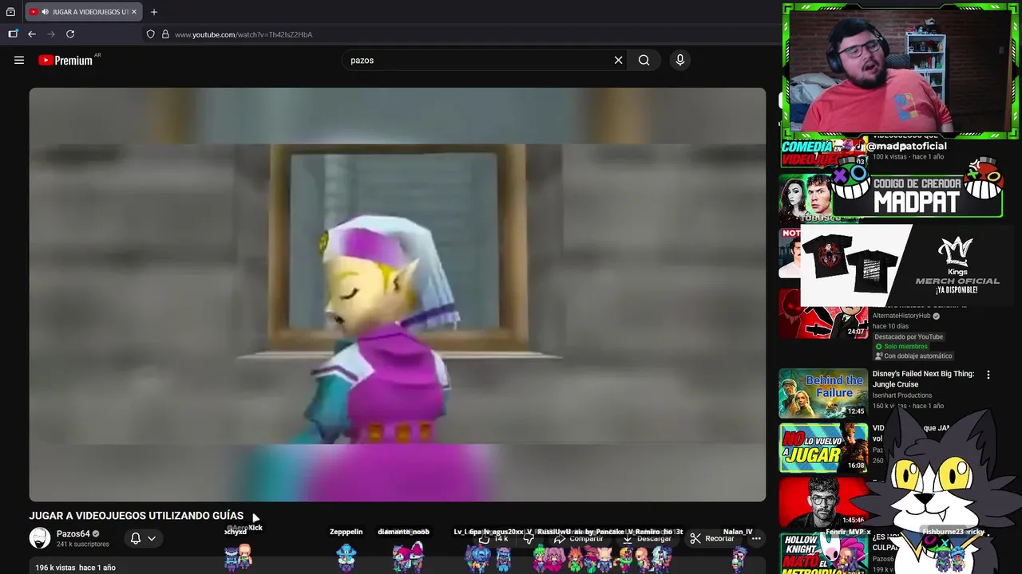Screen dimensions: 1022x574
Task: Download the video with Descargar
Action: (x=647, y=539)
